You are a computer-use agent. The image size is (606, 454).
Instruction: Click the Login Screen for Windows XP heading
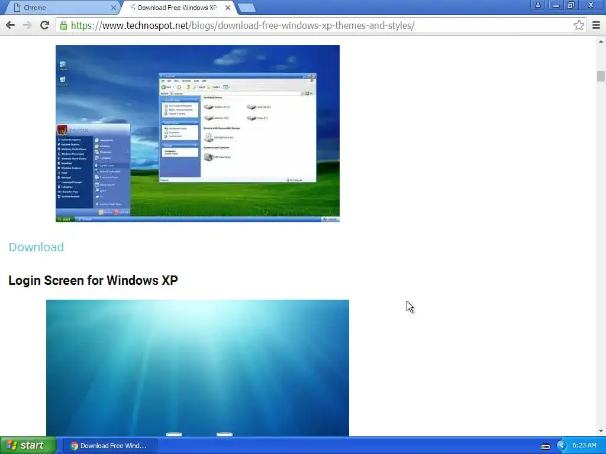pyautogui.click(x=93, y=280)
